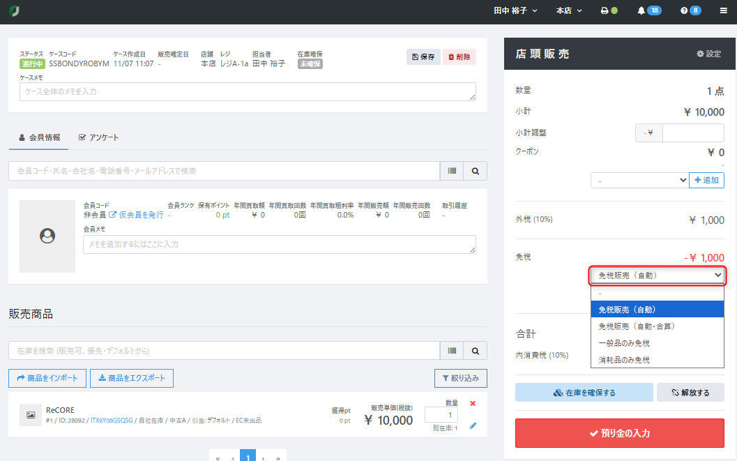Focus member search input field
The image size is (737, 461).
coord(225,171)
